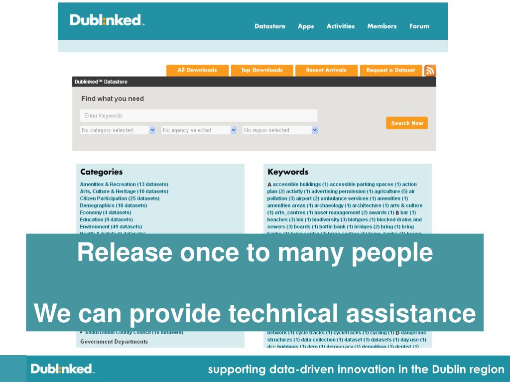This screenshot has height=382, width=510.
Task: Click the bottle bank (1) keyword
Action: (336, 227)
